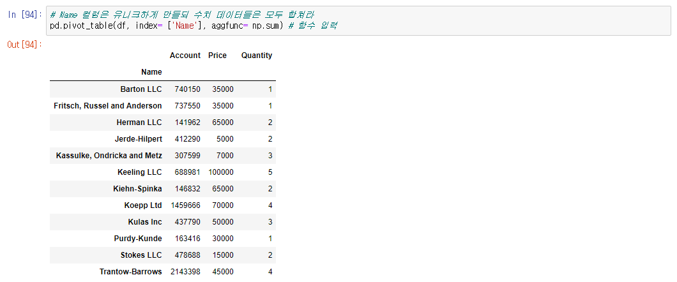Click Account value 307599
The image size is (677, 282).
coord(187,155)
